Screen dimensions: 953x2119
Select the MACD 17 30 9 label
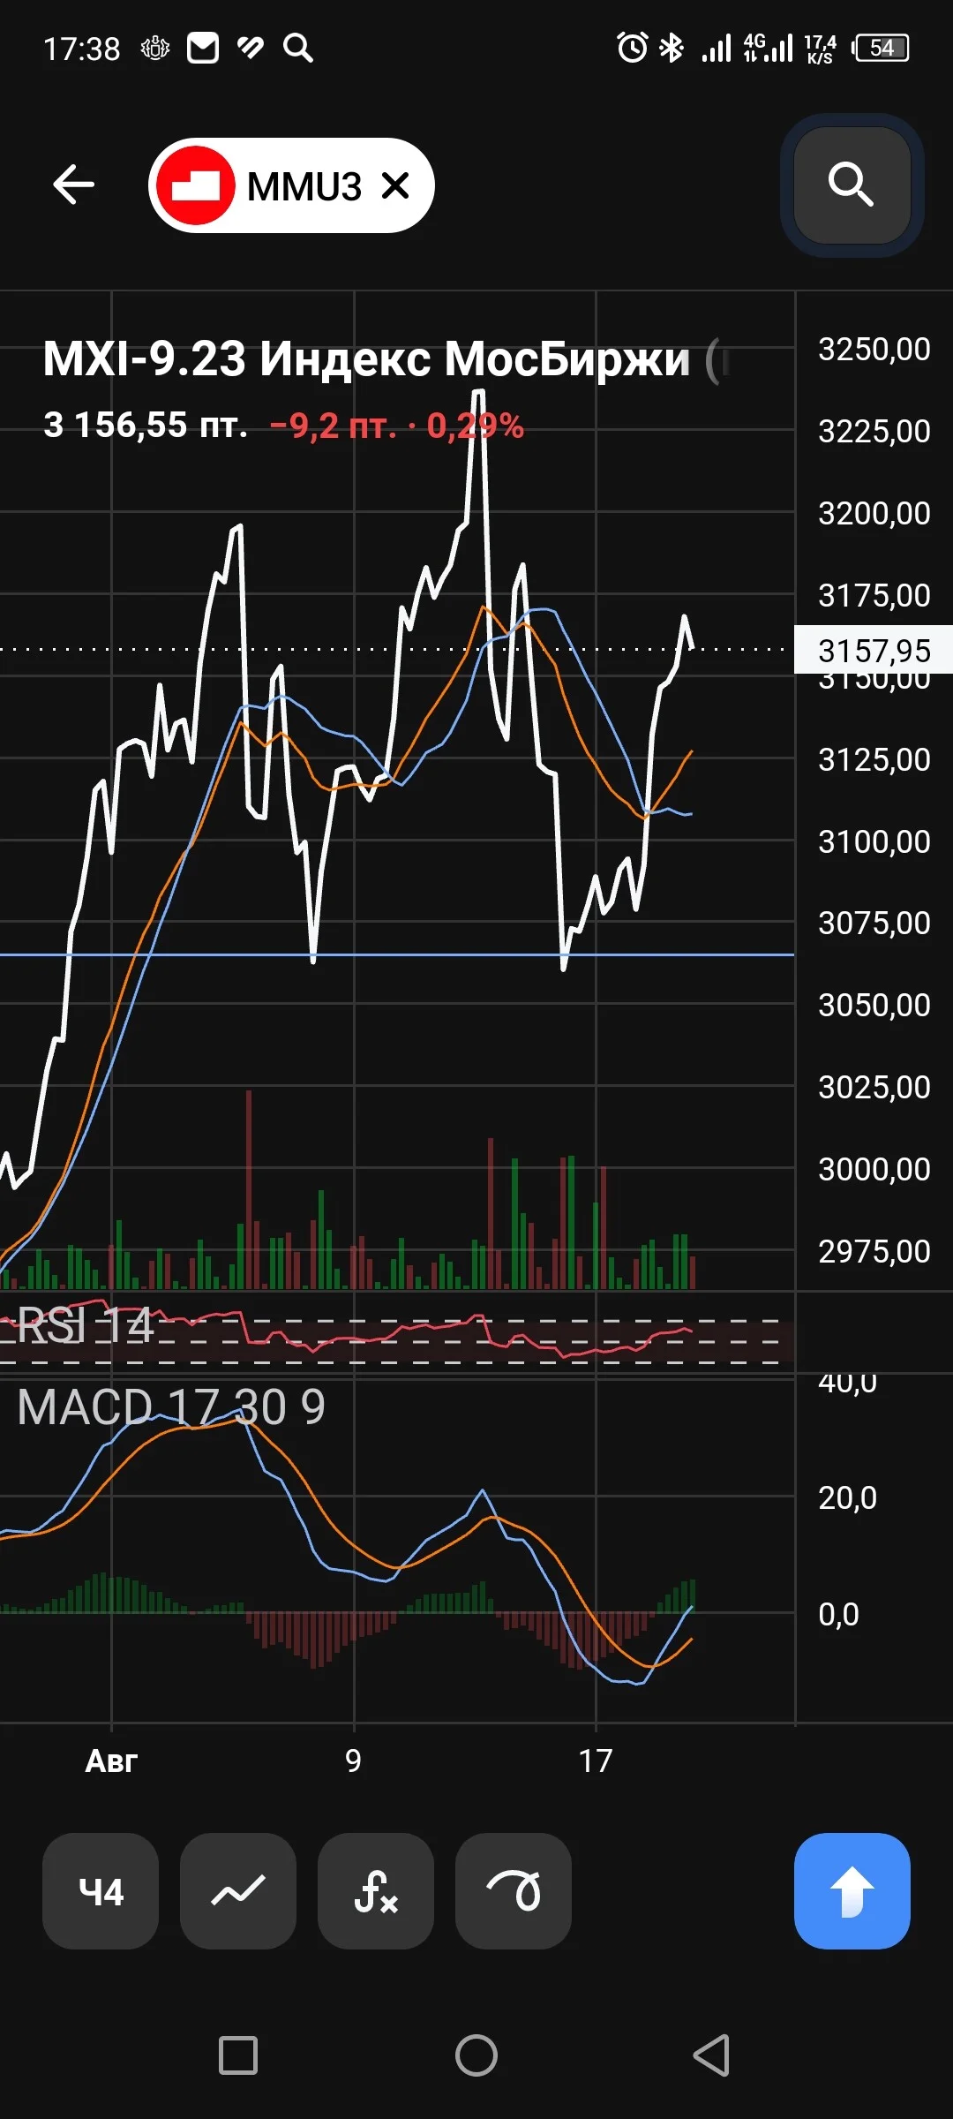click(x=171, y=1407)
